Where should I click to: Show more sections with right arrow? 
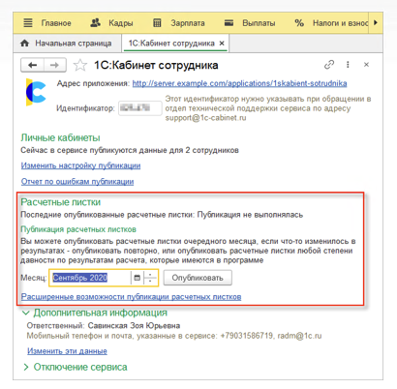click(x=376, y=23)
